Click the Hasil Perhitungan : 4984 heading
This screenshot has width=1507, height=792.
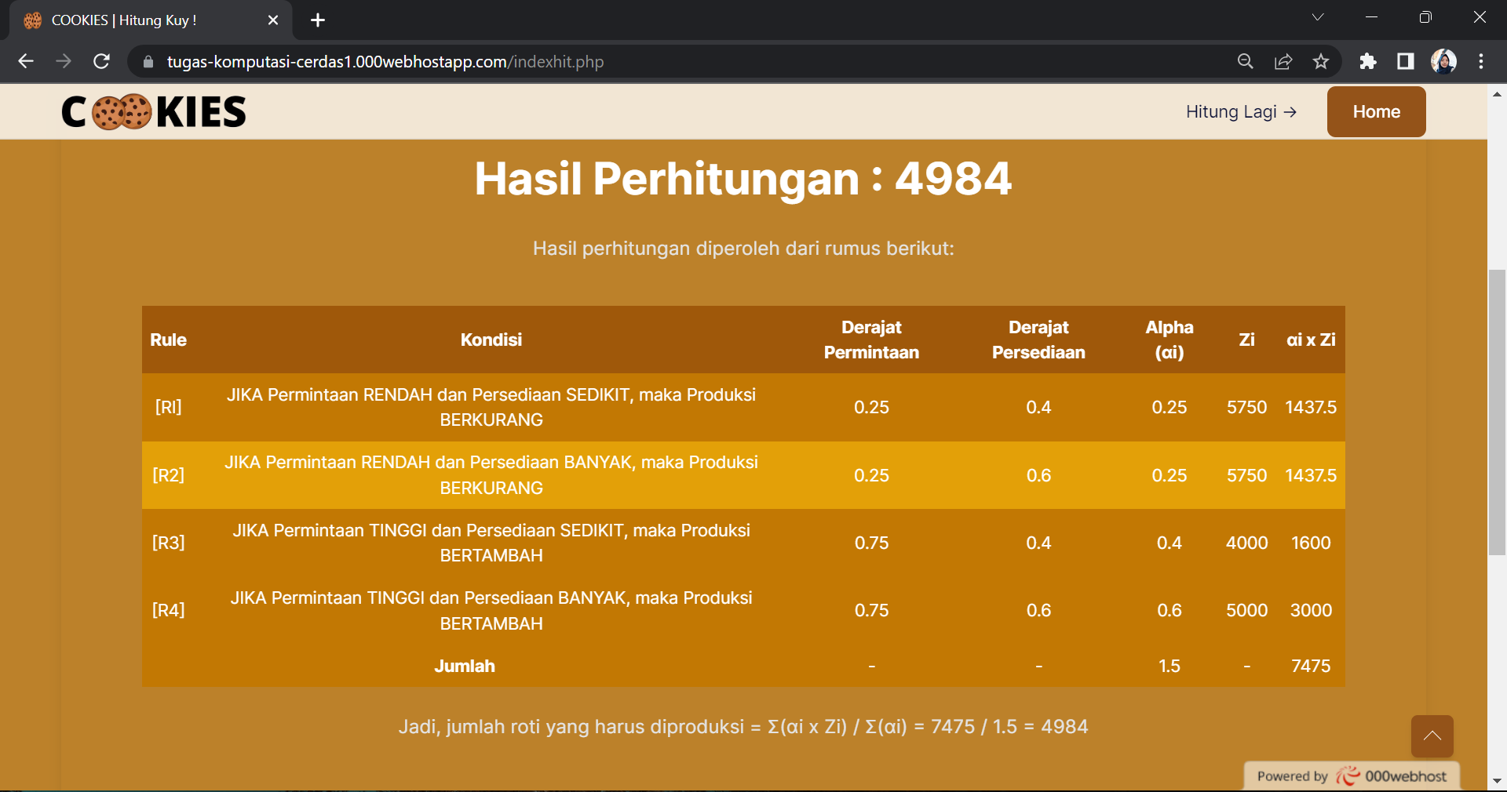tap(743, 179)
